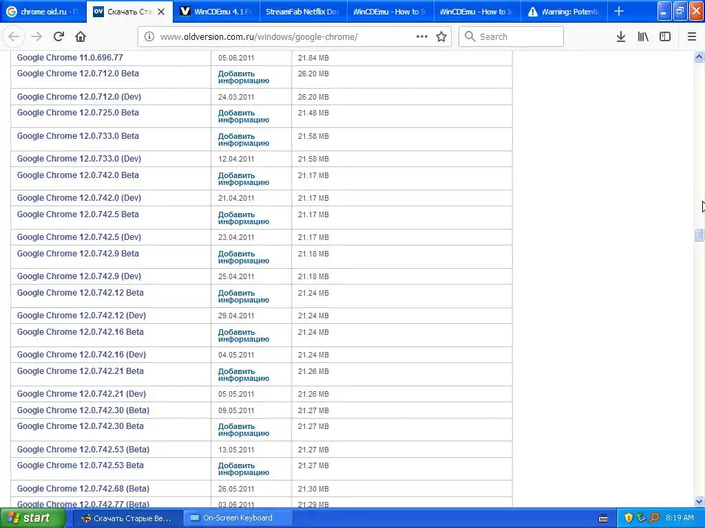Open the browser home page

tap(81, 37)
